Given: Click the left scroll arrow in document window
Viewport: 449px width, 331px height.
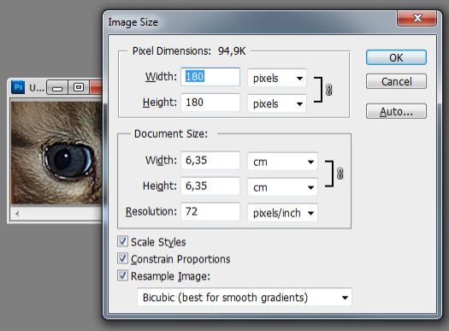Looking at the screenshot, I should [x=17, y=213].
